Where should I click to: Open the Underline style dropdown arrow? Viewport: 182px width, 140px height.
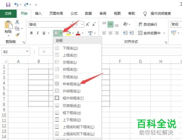49,33
